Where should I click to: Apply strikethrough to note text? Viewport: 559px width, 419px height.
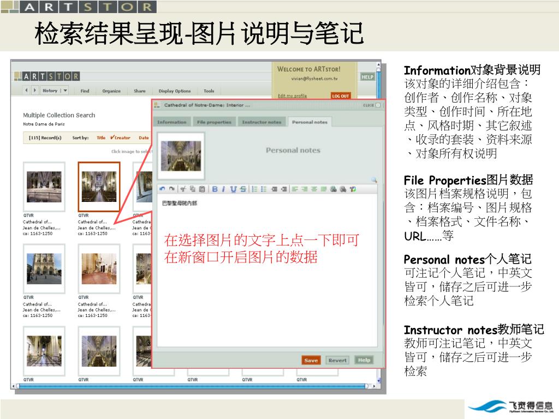click(x=243, y=189)
